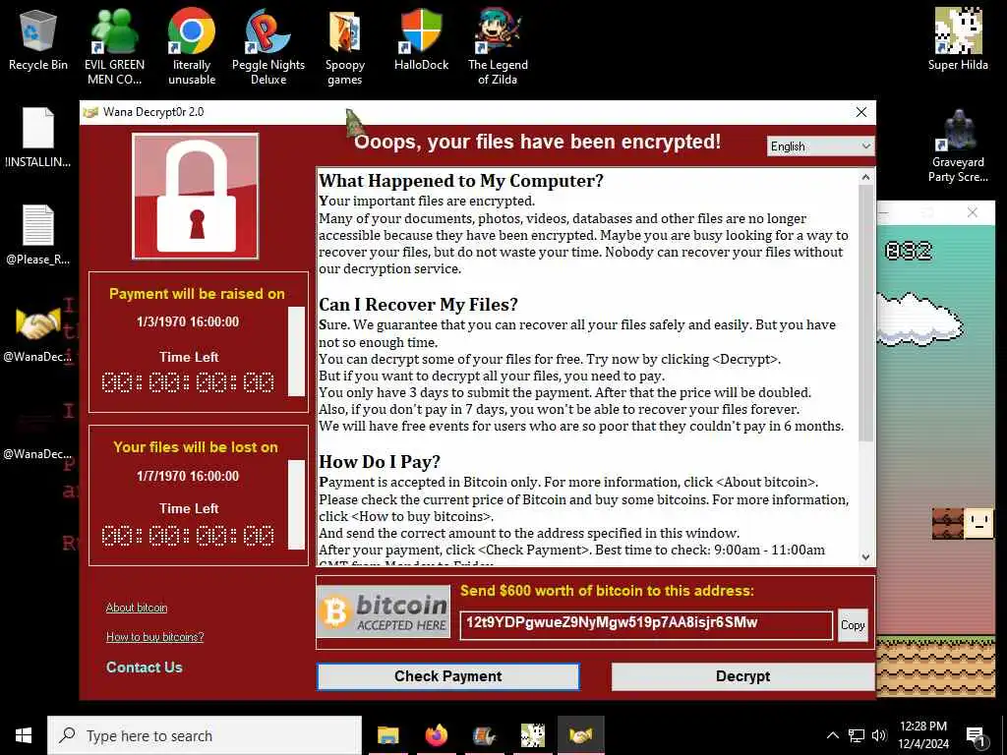
Task: Click the ransom message scrollbar thumb
Action: tap(865, 314)
